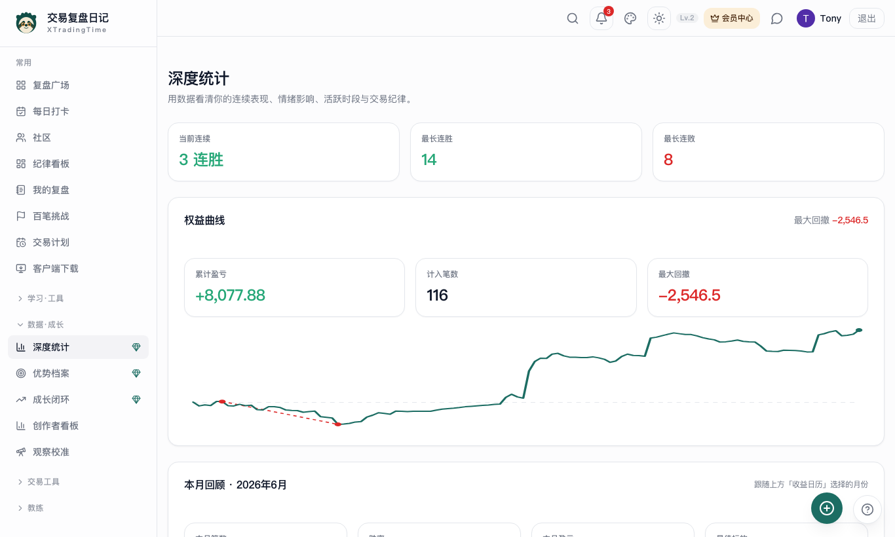The height and width of the screenshot is (537, 895).
Task: Expand the 教练 section
Action: click(30, 508)
